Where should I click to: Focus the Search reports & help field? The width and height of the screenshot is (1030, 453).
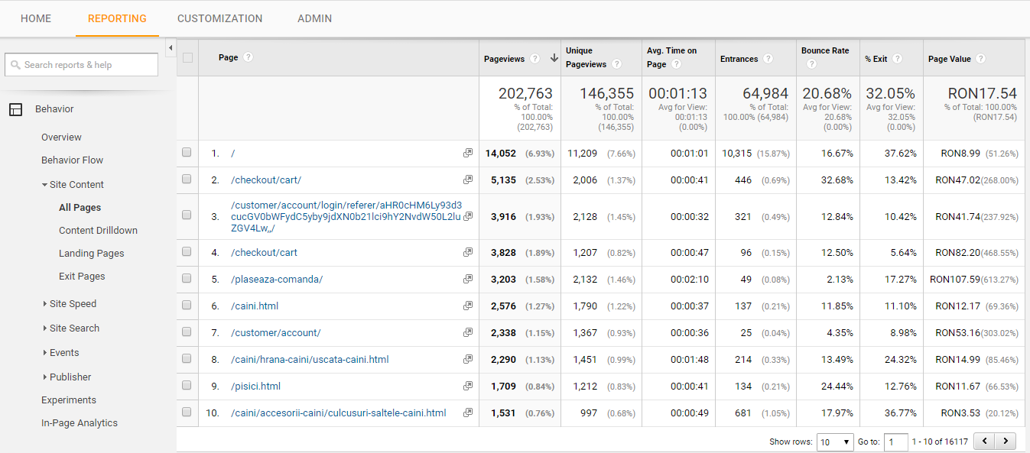(82, 65)
